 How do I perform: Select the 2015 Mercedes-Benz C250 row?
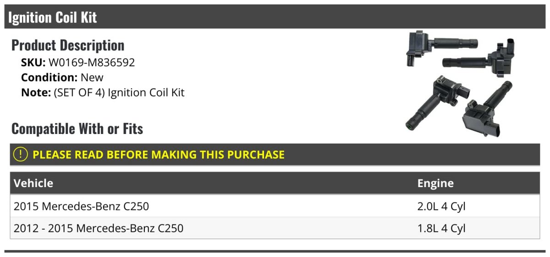[x=275, y=206]
